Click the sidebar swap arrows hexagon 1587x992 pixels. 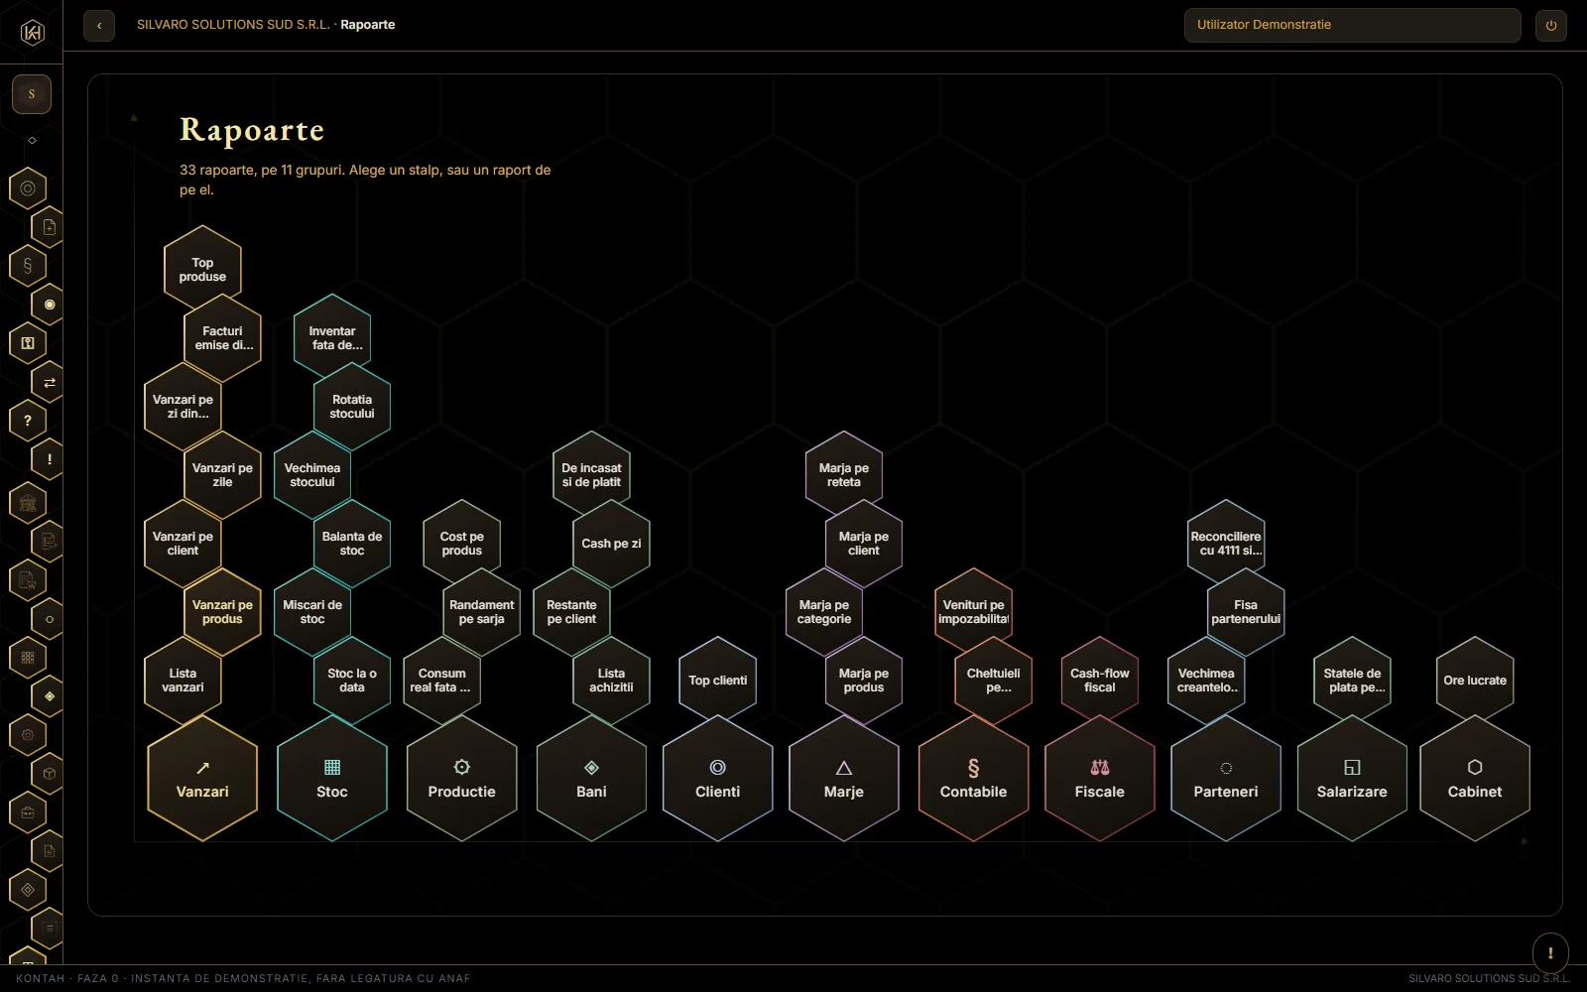click(49, 382)
